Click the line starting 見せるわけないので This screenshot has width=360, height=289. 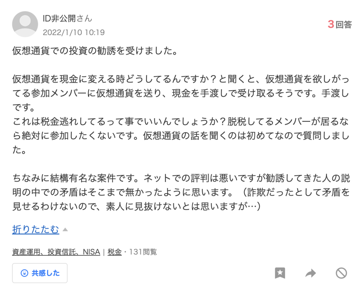(x=136, y=206)
